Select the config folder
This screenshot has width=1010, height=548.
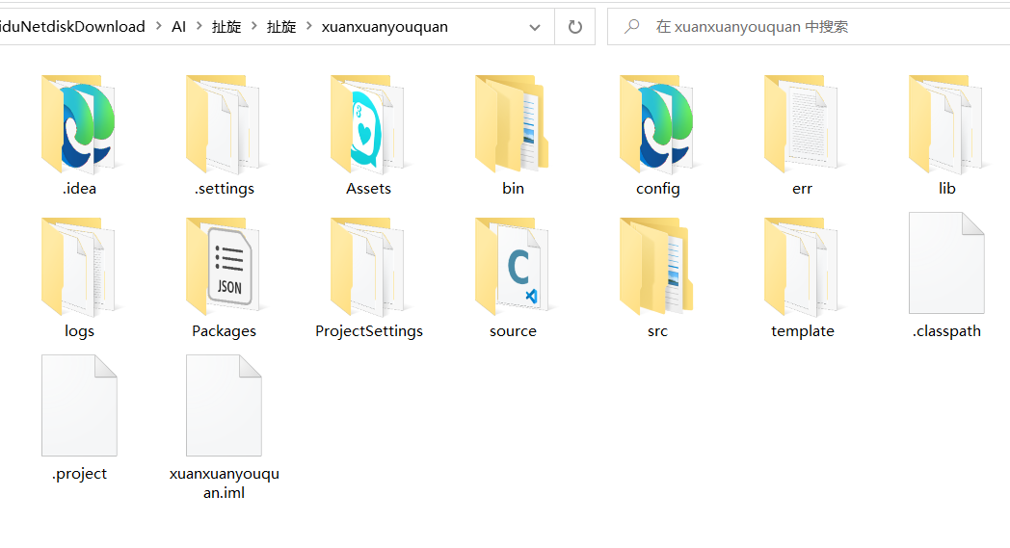click(657, 125)
